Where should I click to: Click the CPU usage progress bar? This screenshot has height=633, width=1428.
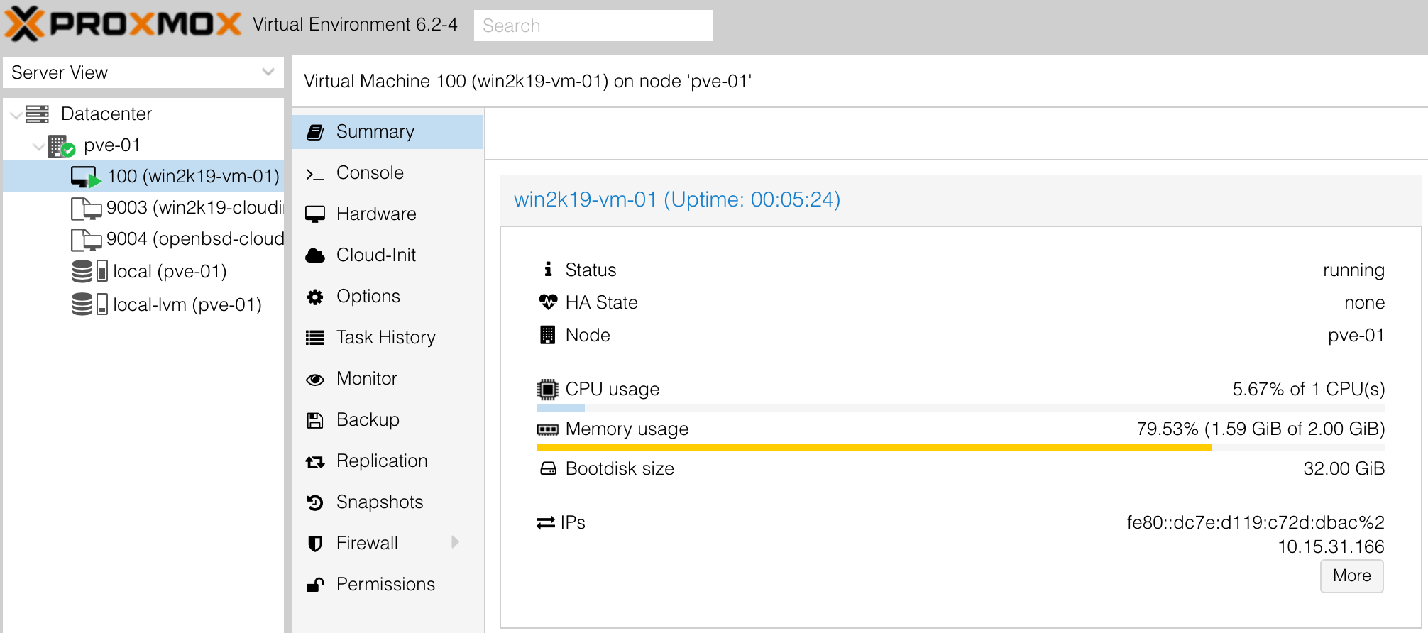960,408
